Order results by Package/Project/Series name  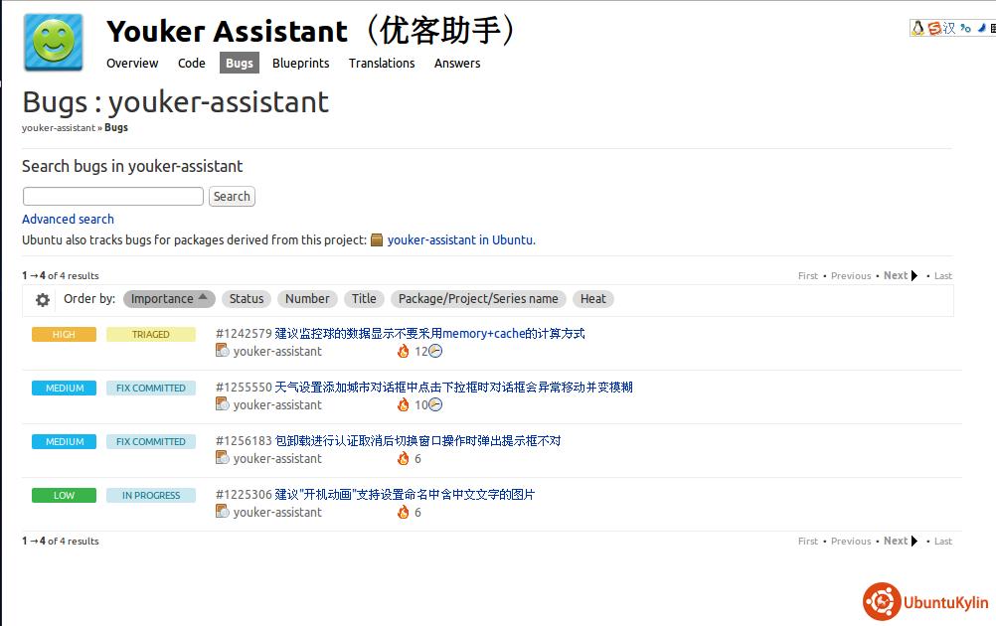478,298
